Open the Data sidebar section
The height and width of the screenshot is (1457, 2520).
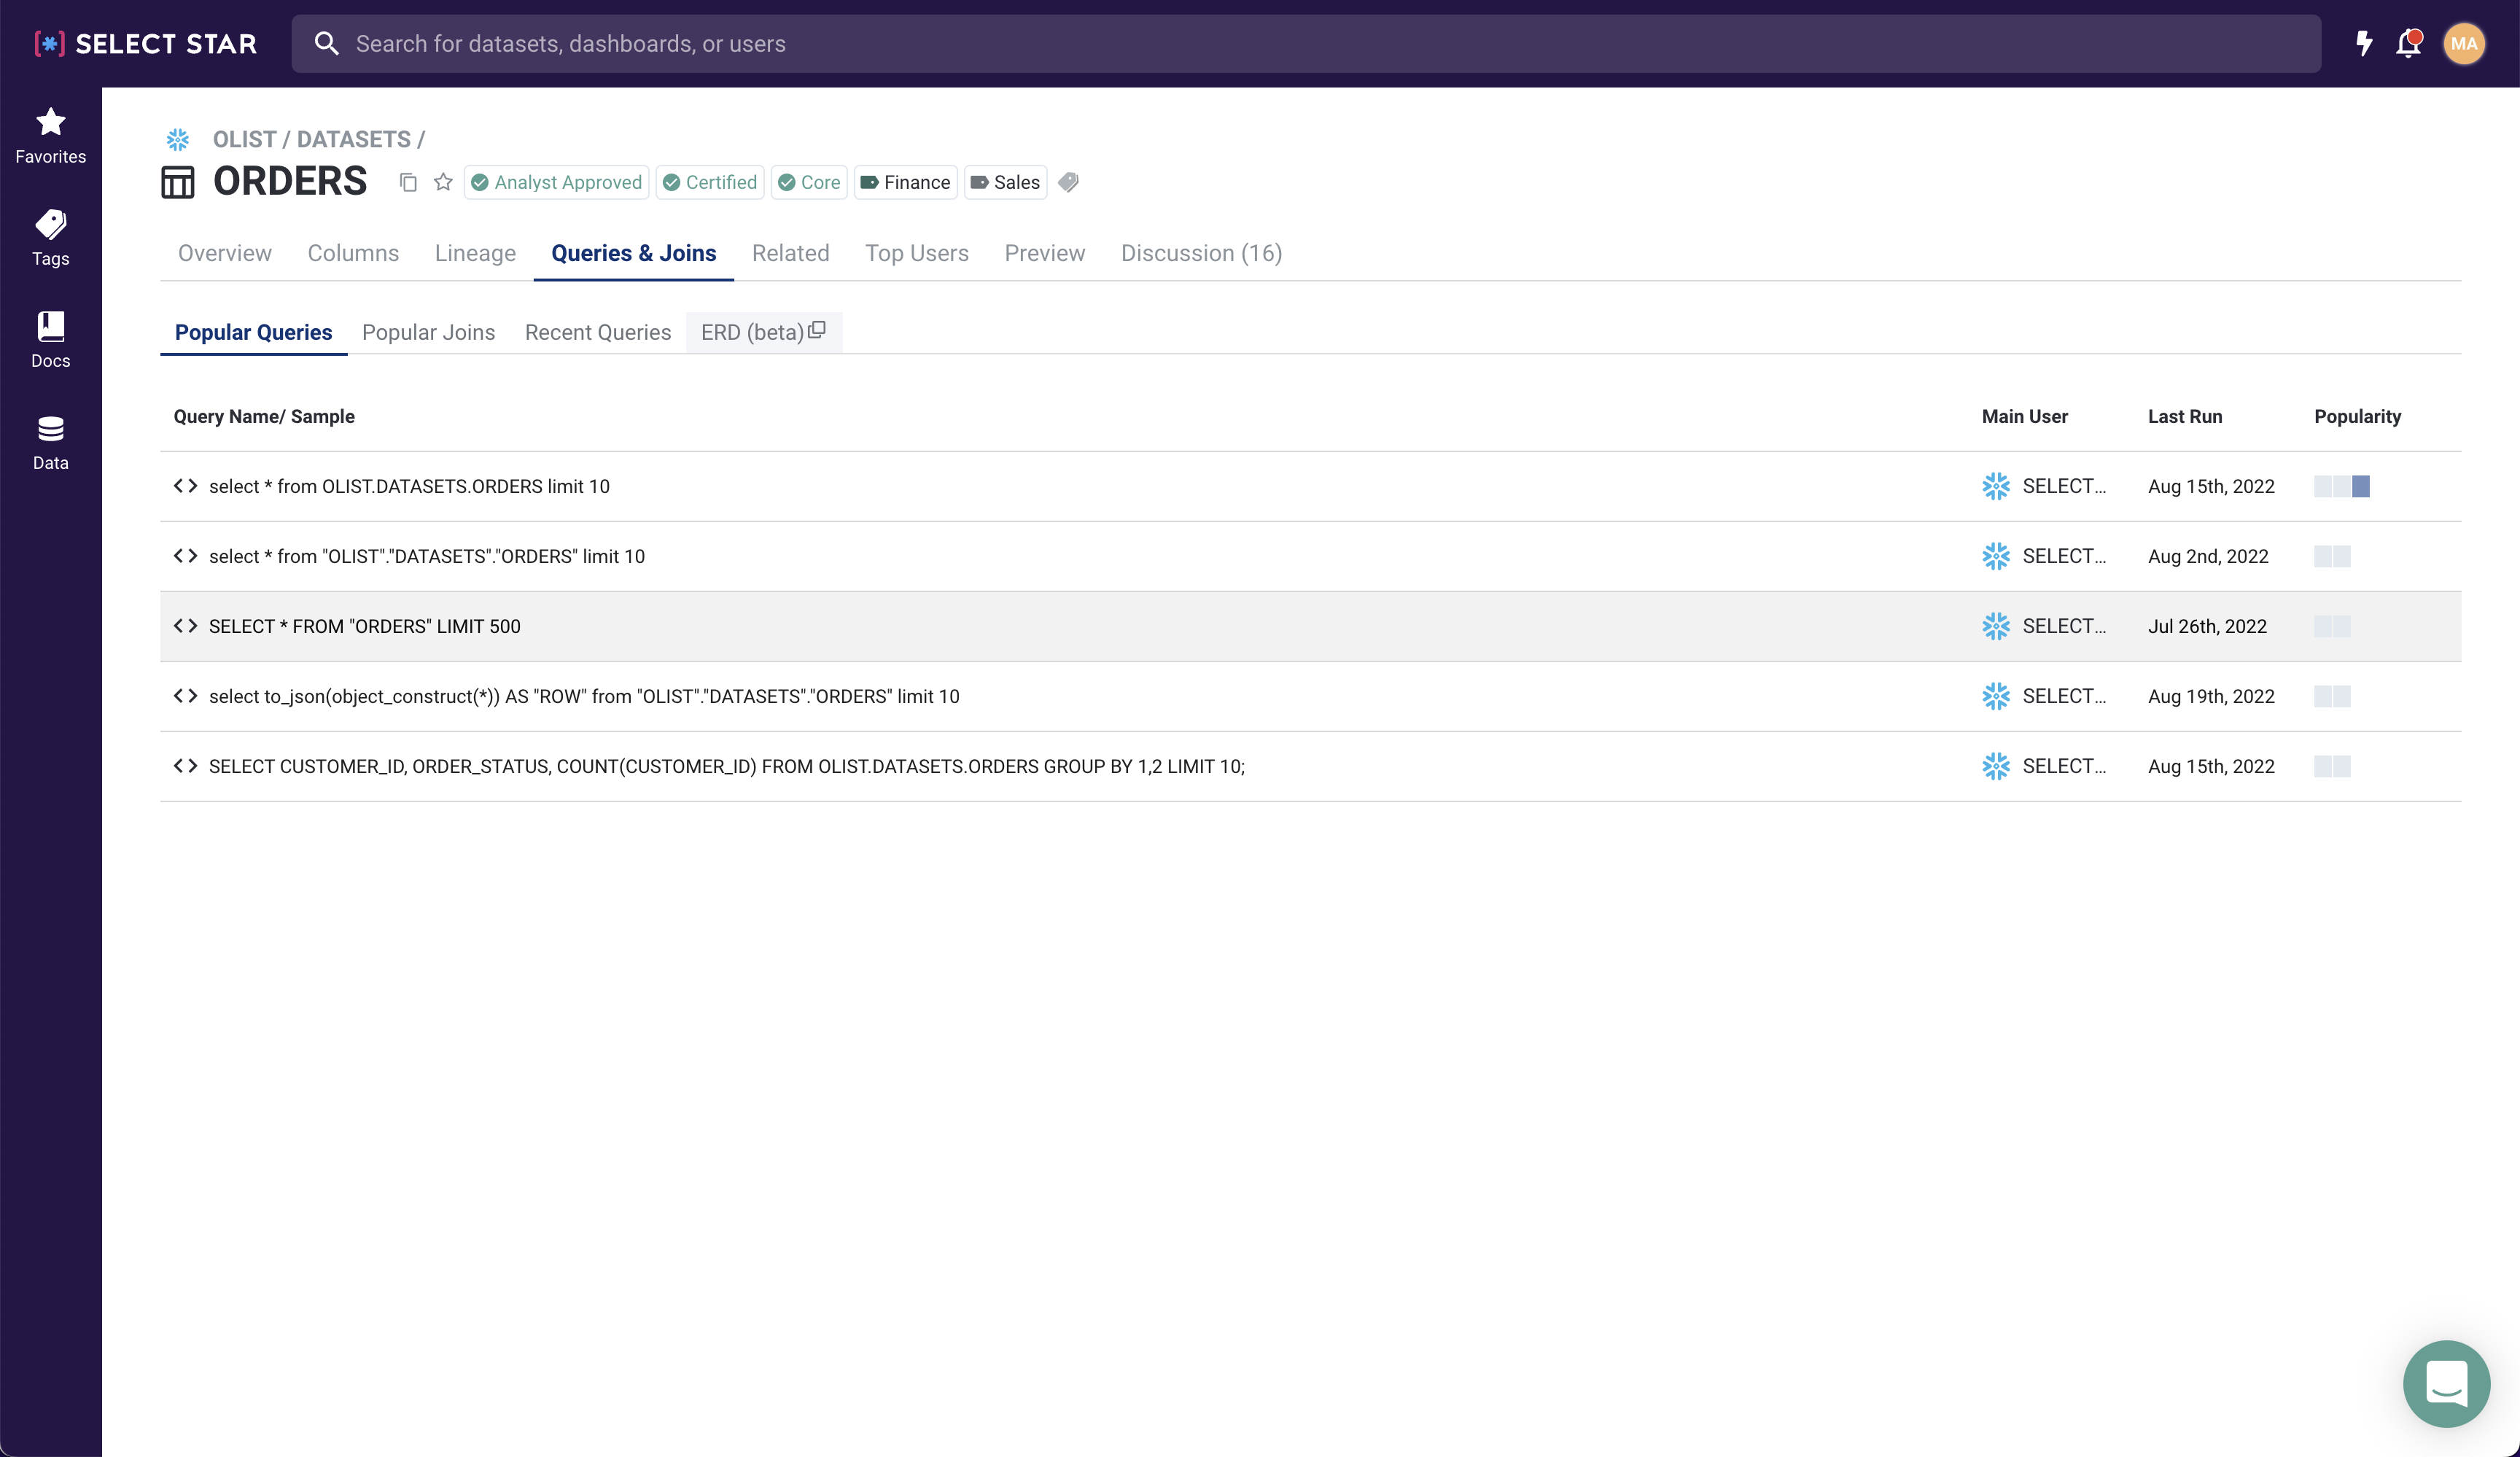click(50, 442)
